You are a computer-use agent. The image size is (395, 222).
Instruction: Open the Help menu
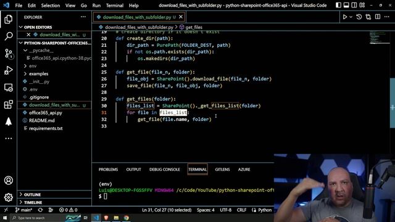[134, 6]
